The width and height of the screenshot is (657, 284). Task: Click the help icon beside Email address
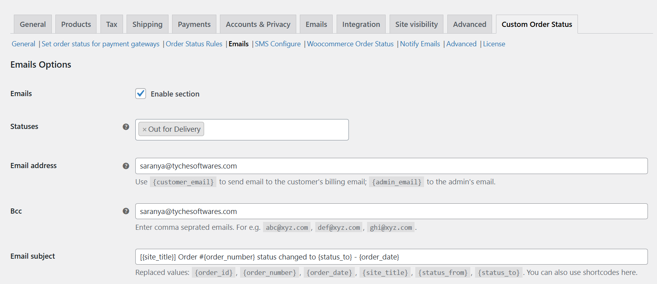pyautogui.click(x=126, y=166)
